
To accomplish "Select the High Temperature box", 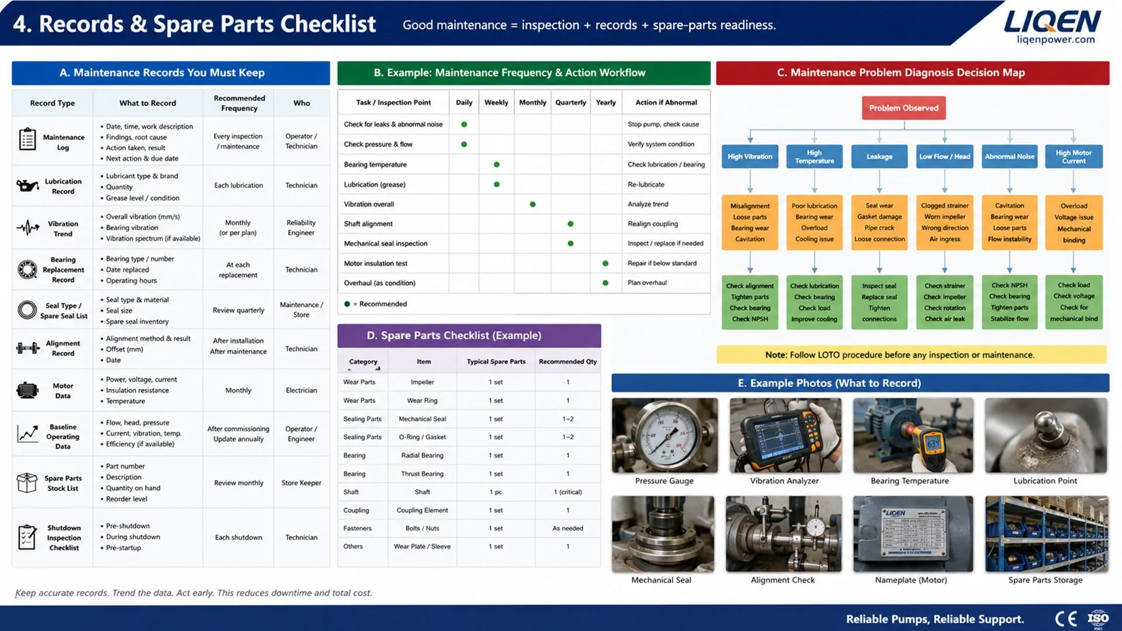I will pos(814,157).
